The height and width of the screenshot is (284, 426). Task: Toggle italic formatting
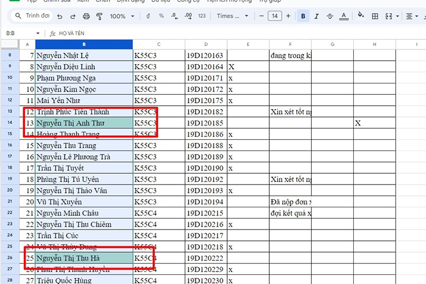316,16
